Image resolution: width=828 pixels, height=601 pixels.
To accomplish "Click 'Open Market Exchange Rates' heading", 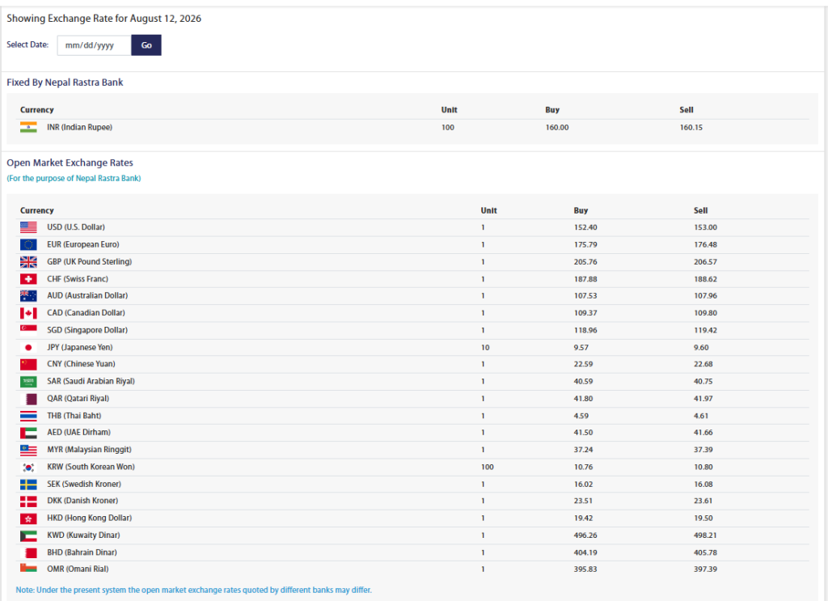I will point(70,163).
